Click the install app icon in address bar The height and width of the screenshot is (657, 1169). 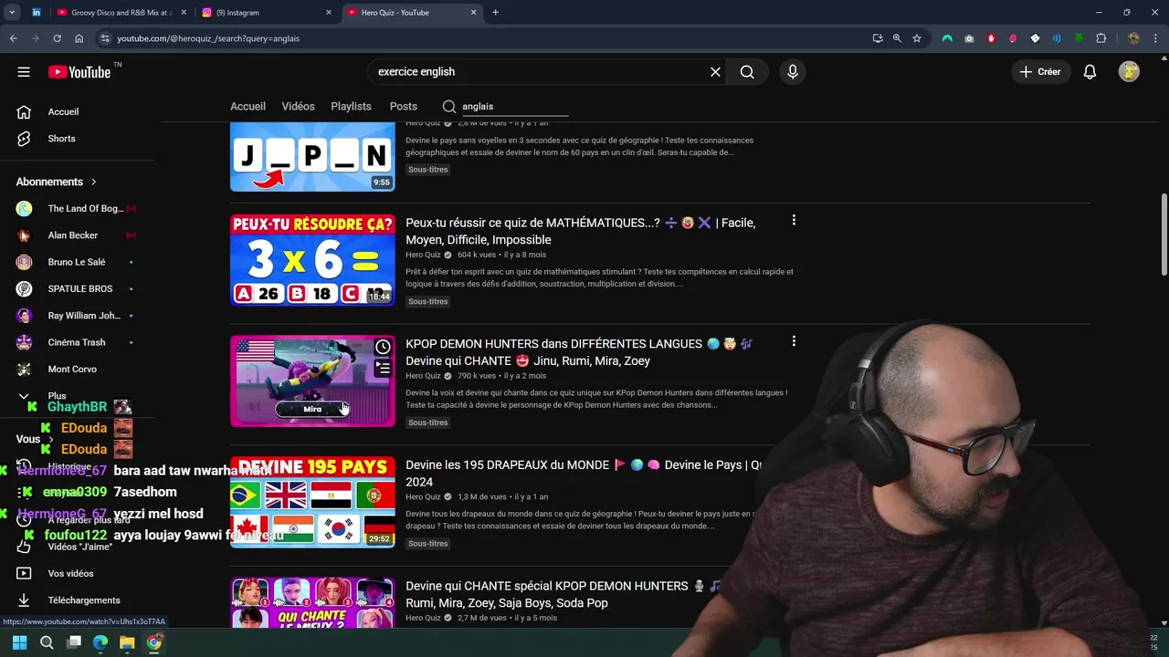pyautogui.click(x=878, y=38)
